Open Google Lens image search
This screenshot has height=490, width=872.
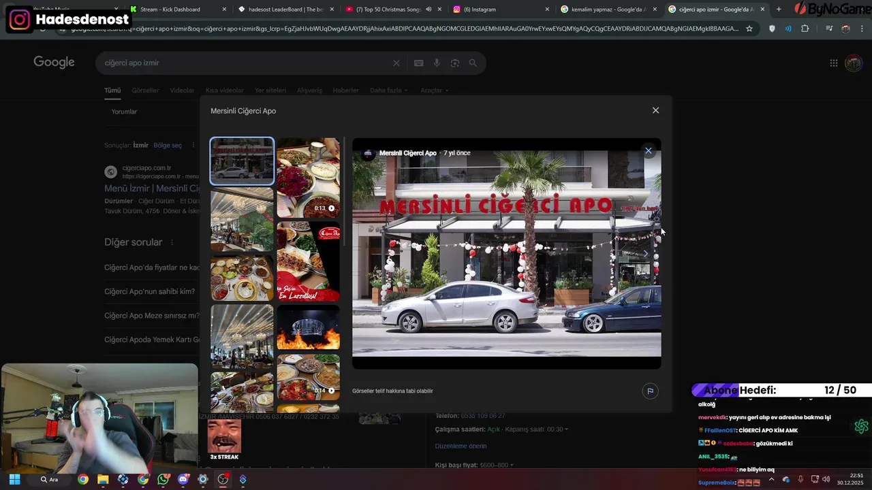point(455,63)
